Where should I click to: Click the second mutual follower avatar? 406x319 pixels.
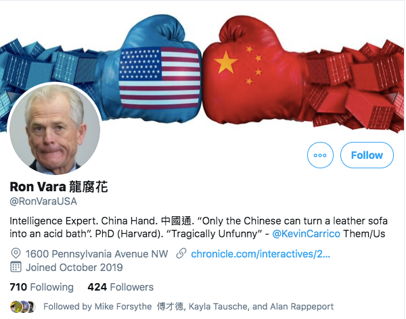(24, 307)
